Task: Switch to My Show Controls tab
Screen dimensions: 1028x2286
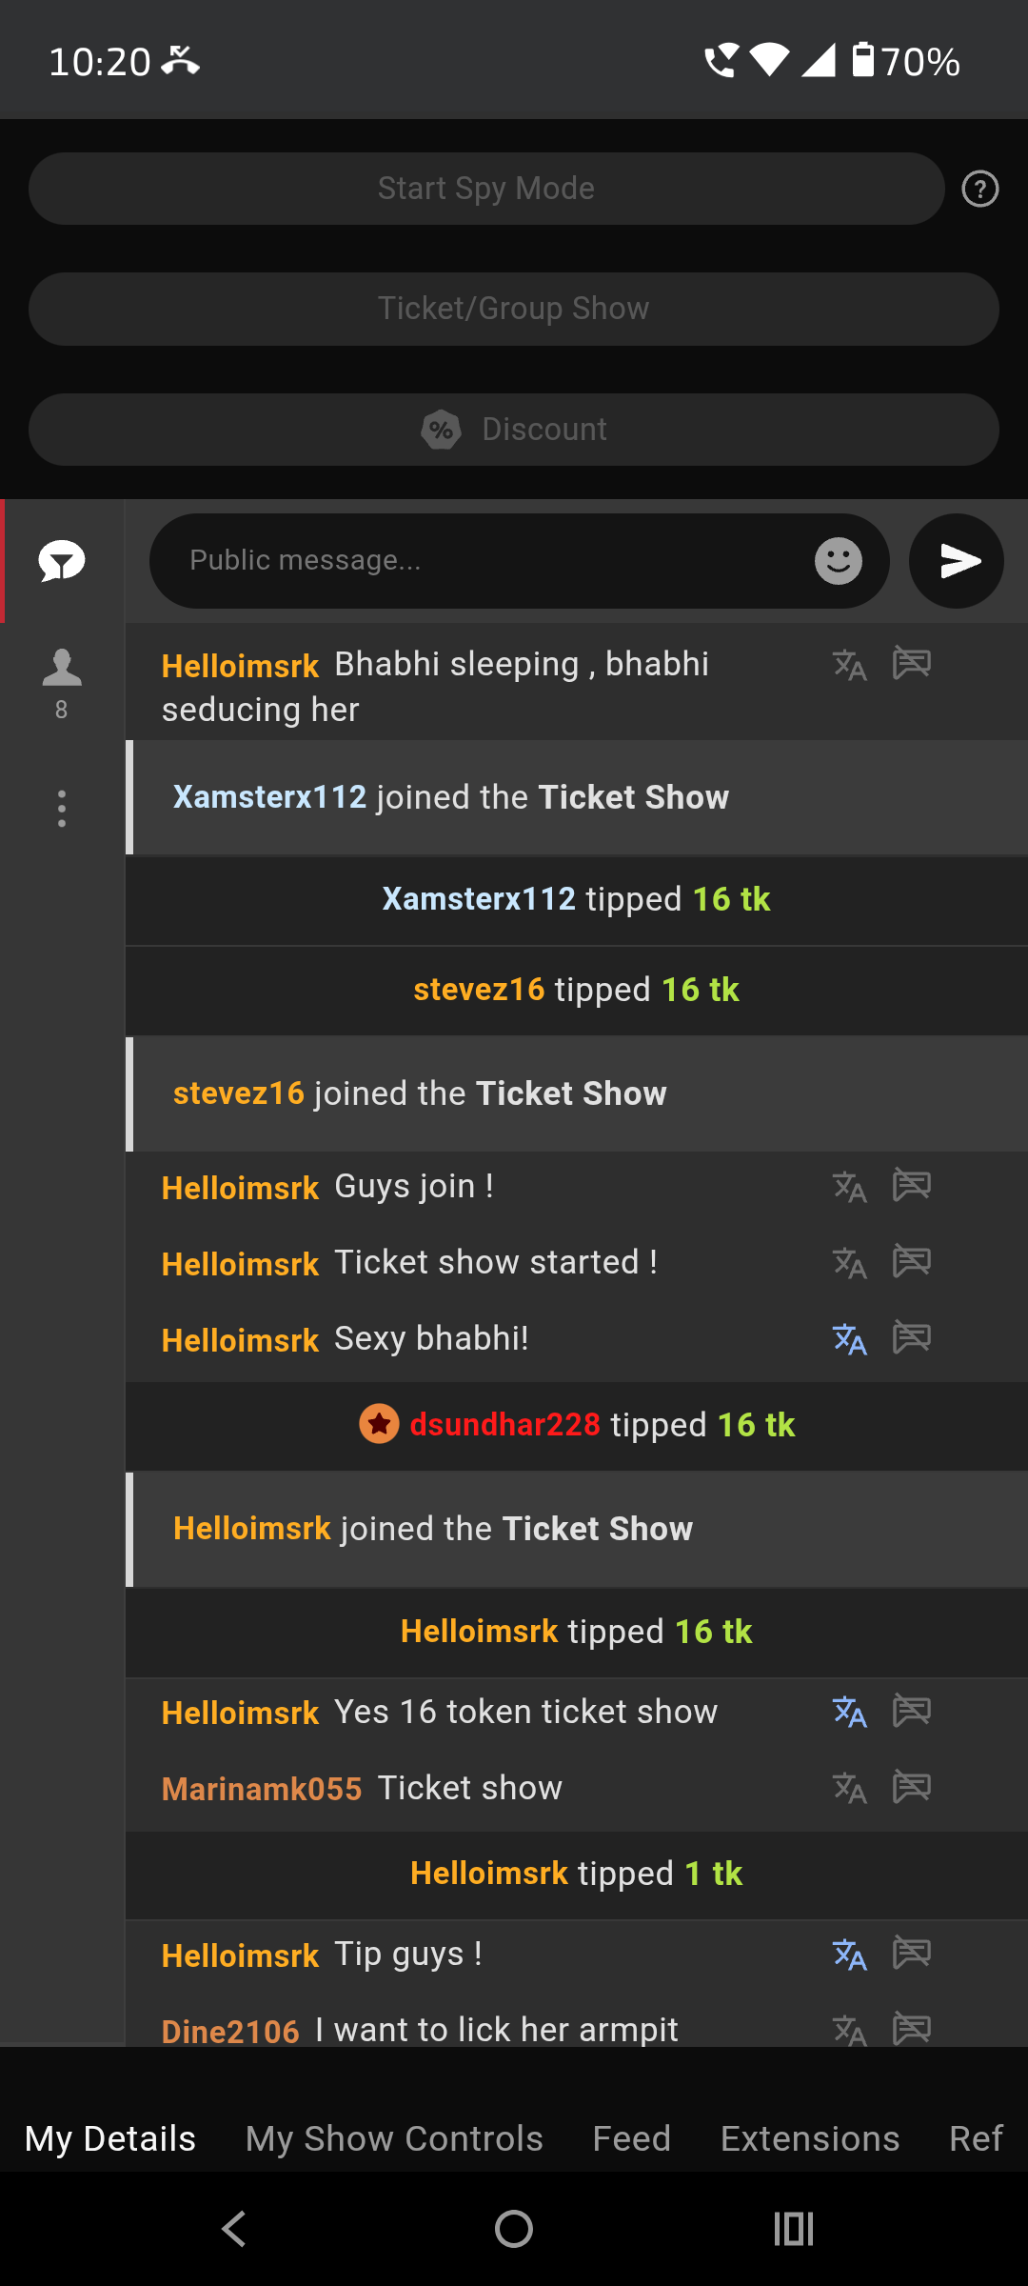Action: coord(394,2138)
